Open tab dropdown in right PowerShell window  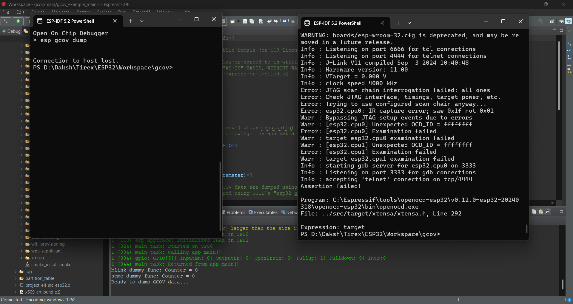point(409,23)
